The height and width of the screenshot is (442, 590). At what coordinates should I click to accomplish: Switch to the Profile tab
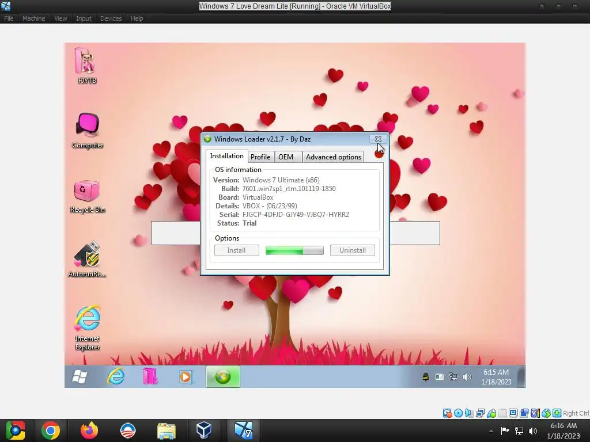260,157
